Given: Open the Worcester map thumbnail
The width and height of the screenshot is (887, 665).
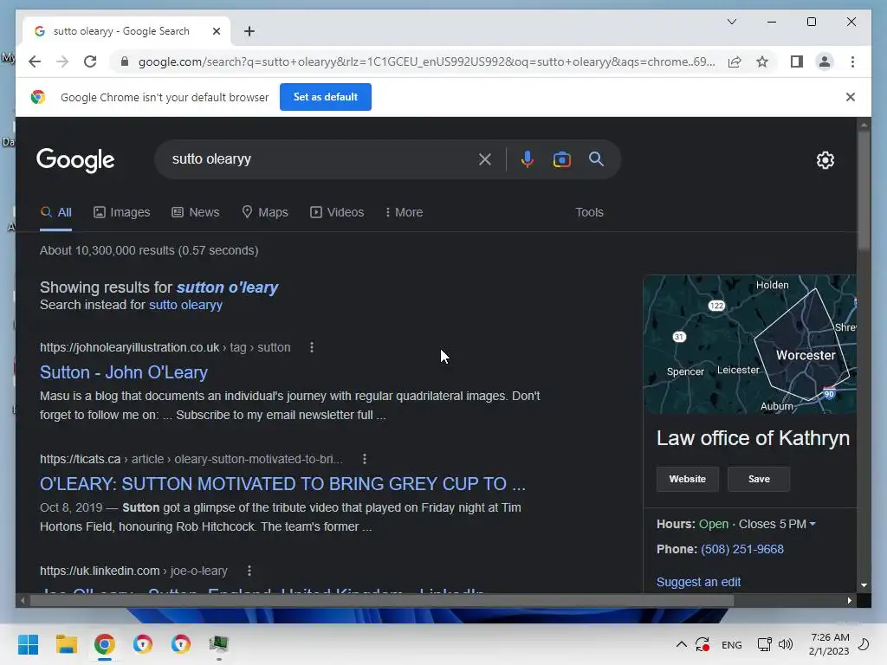Looking at the screenshot, I should [x=749, y=345].
